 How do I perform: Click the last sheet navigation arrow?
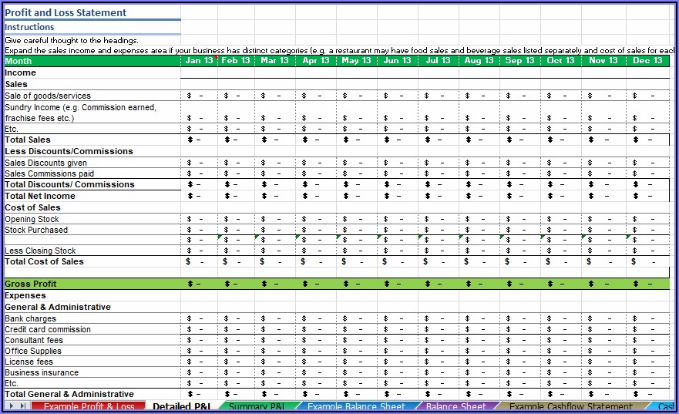pos(23,406)
